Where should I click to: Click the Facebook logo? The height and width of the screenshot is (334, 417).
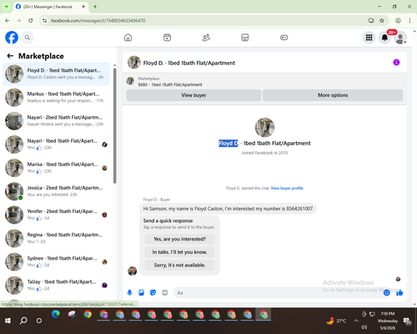(12, 38)
